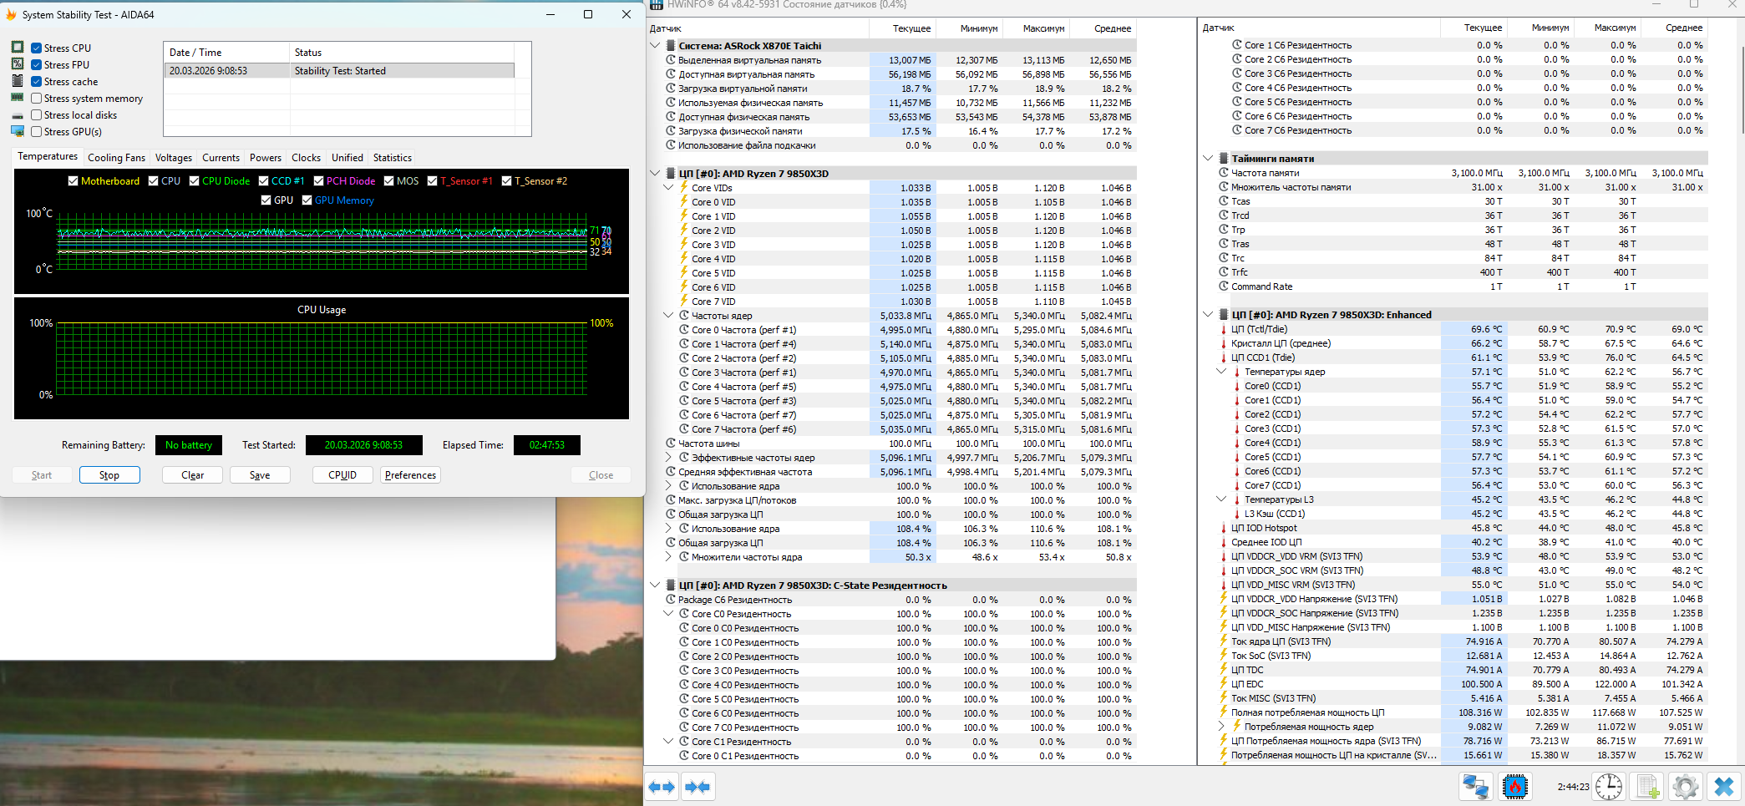Click the Date / Time column header
This screenshot has width=1745, height=806.
click(x=227, y=52)
